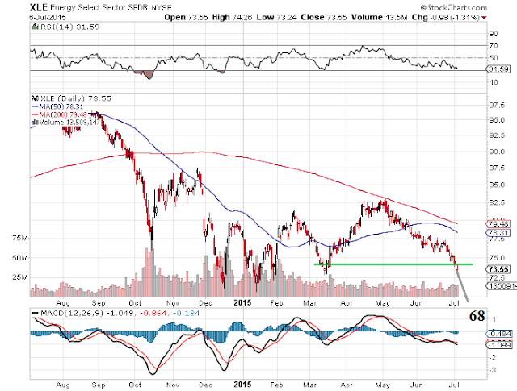
Task: Click the RSI(14) indicator icon
Action: [35, 27]
